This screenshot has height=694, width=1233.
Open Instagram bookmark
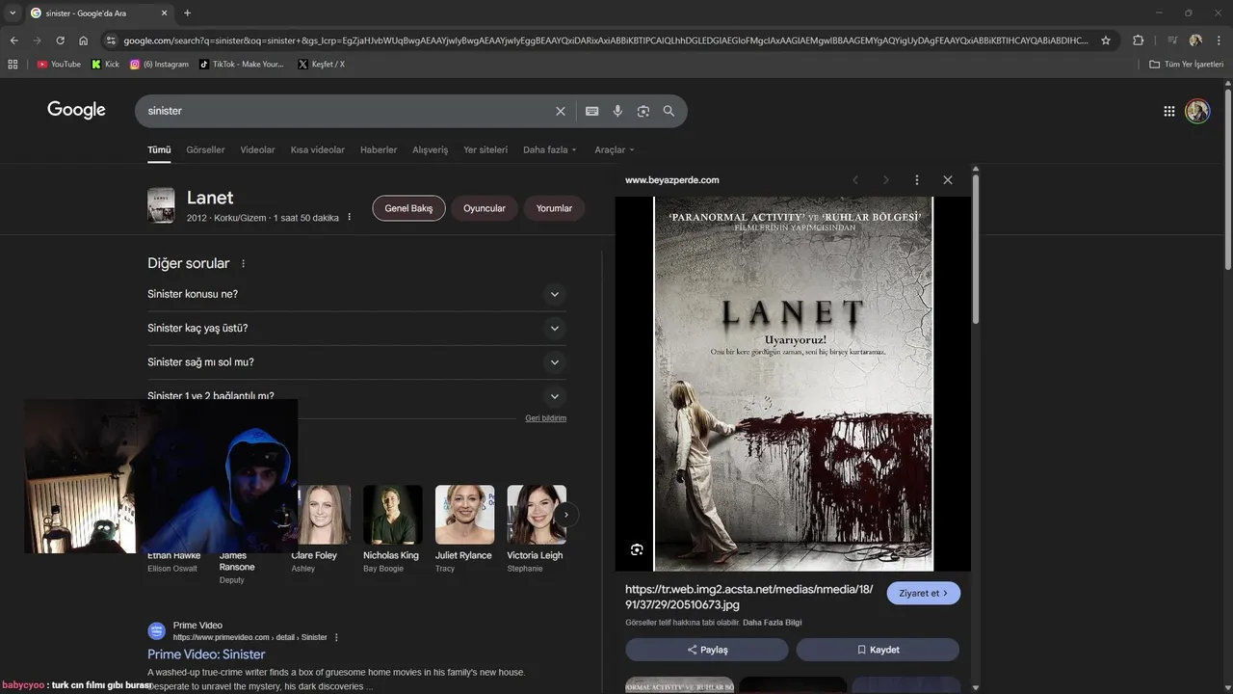tap(159, 65)
